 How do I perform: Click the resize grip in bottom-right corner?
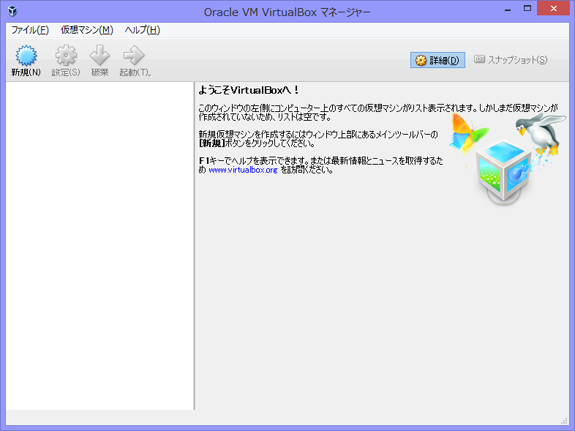[564, 421]
